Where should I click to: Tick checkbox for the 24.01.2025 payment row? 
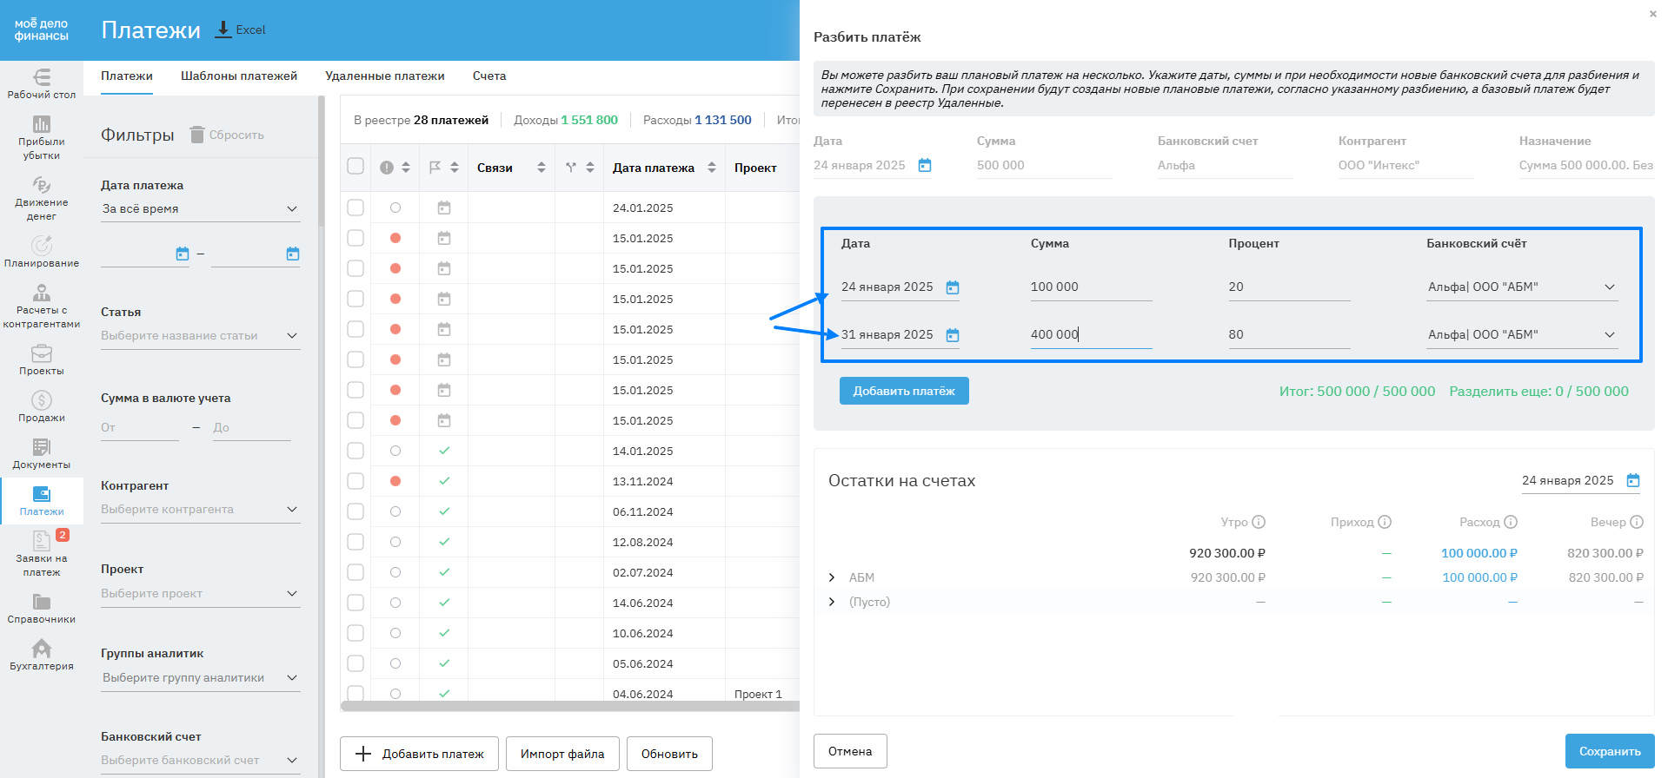(356, 208)
